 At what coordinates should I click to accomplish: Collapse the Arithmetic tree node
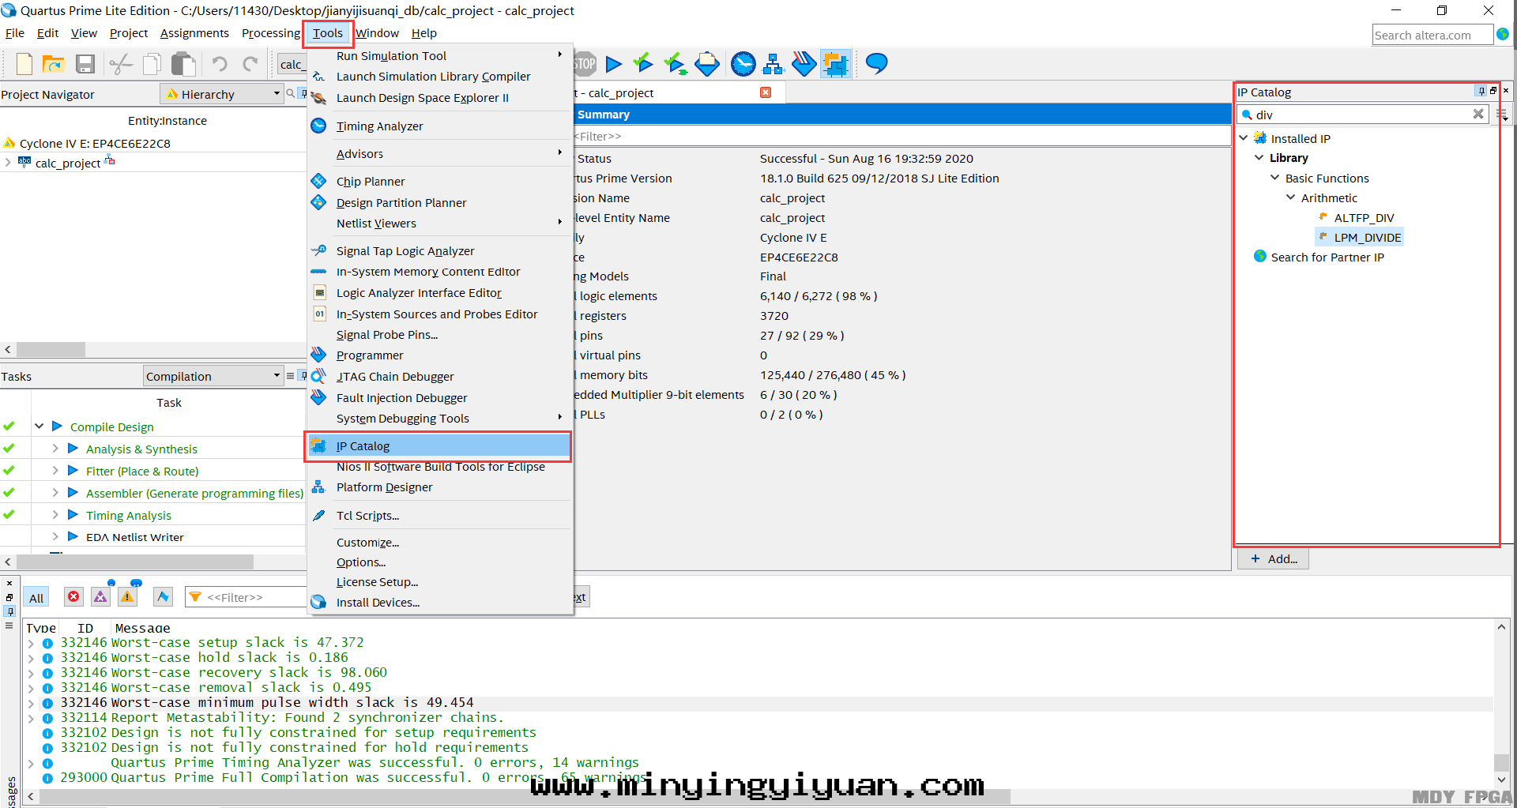[1290, 197]
